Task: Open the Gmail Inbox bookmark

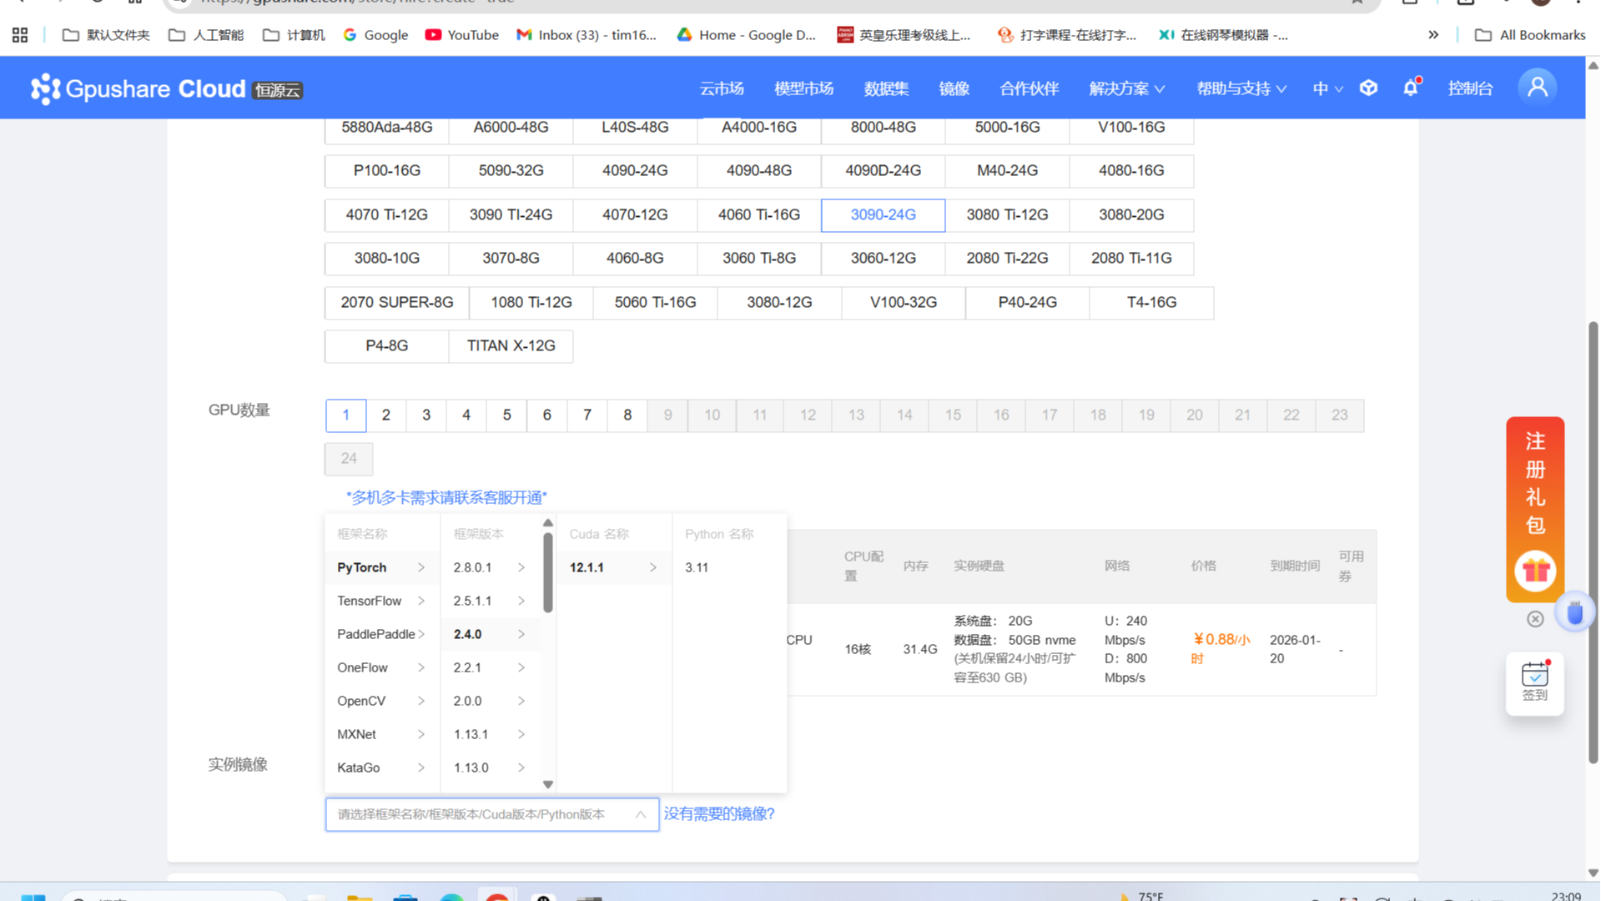Action: [x=587, y=35]
